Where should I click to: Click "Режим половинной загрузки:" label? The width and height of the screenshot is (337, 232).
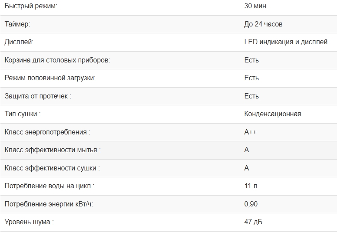(50, 78)
